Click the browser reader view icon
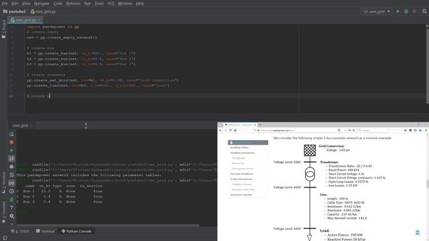429x241 pixels. click(339, 131)
